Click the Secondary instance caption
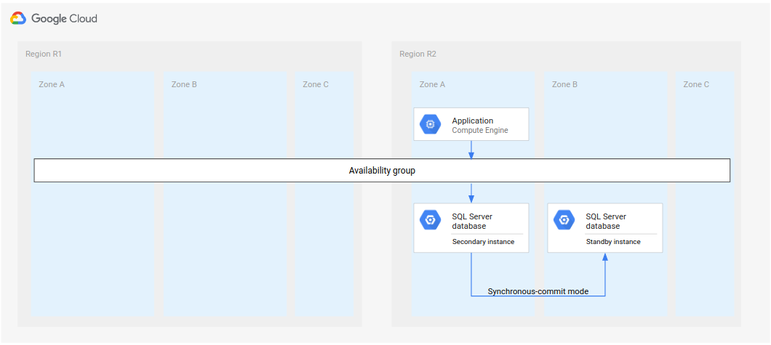This screenshot has height=345, width=771. point(483,242)
